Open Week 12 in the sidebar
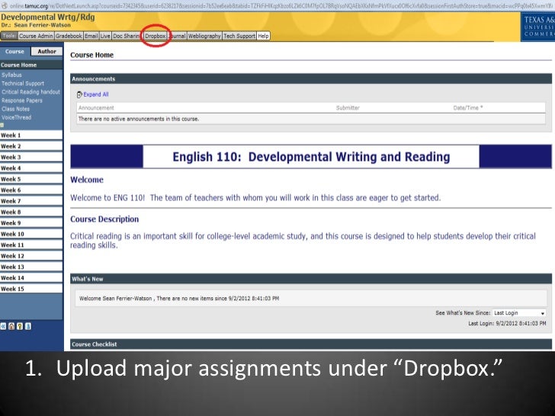Screen dimensions: 555x416 (x=31, y=256)
